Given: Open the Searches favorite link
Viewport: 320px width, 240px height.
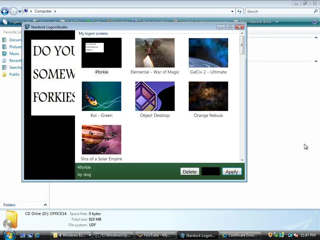Looking at the screenshot, I should click(x=16, y=67).
